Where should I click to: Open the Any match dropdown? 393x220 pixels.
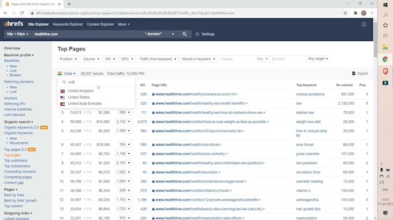[x=262, y=59]
